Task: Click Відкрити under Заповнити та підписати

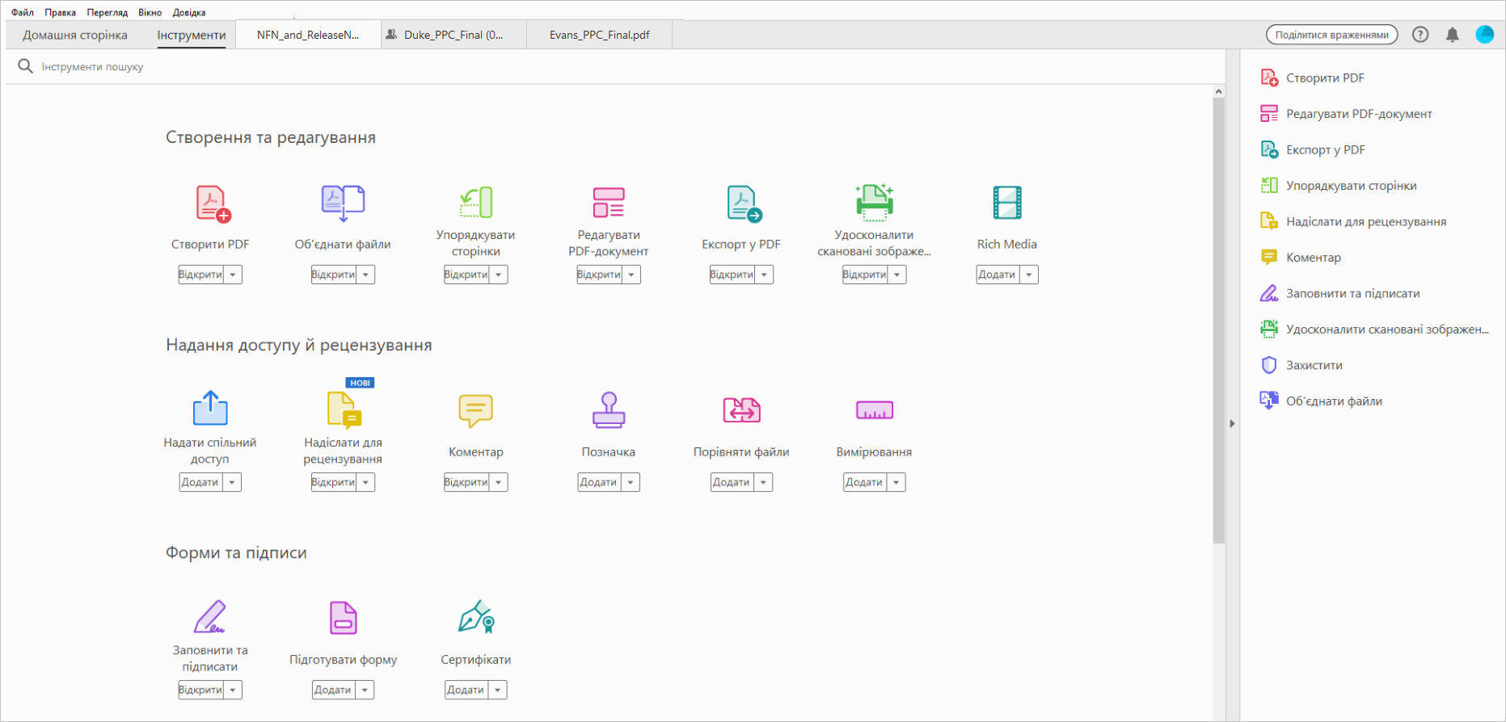Action: tap(200, 690)
